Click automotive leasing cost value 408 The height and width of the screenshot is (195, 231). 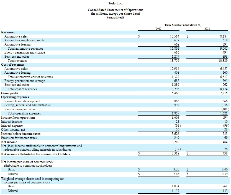177,73
